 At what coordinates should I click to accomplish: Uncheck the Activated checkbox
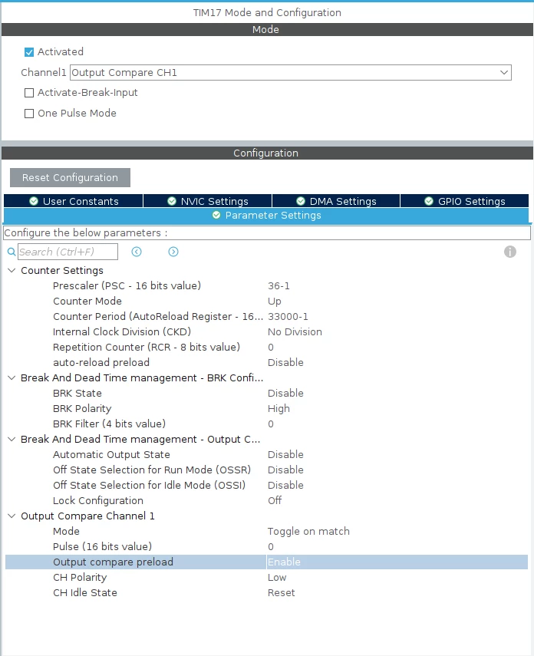pyautogui.click(x=29, y=52)
